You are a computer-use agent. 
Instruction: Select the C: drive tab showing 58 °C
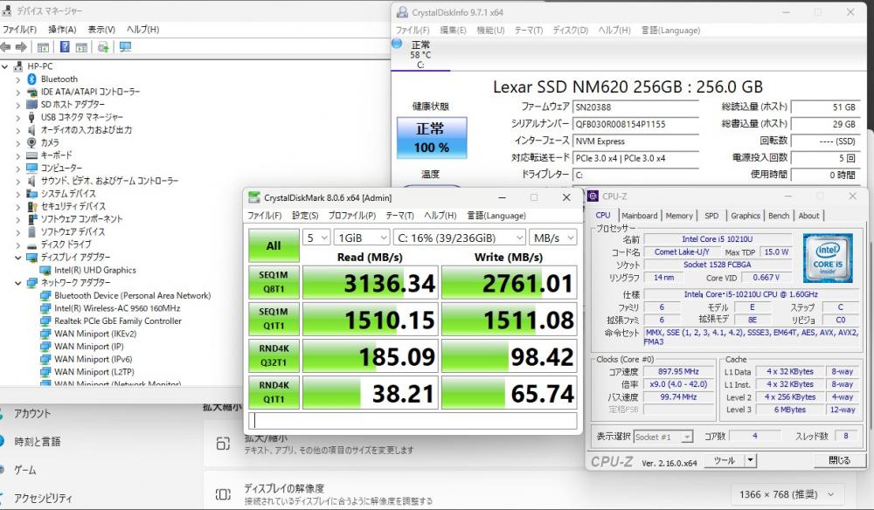click(x=420, y=54)
